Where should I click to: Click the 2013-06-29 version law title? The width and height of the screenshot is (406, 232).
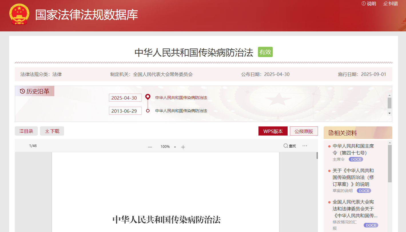coord(181,111)
